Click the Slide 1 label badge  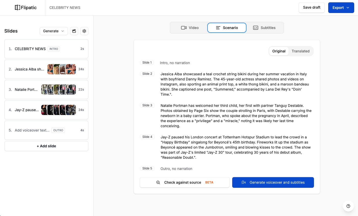click(147, 63)
